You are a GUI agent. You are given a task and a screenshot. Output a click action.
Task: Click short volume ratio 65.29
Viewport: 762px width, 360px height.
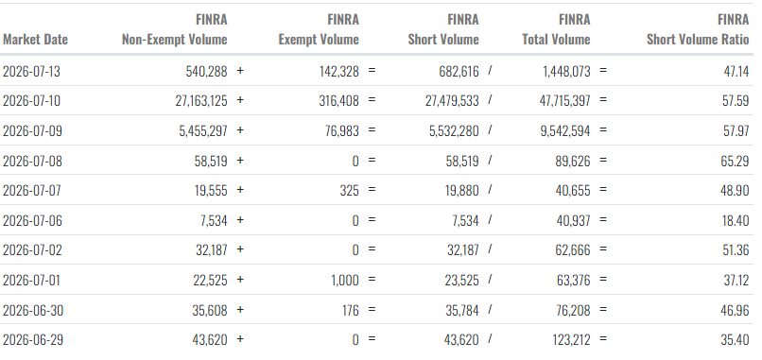pos(735,161)
